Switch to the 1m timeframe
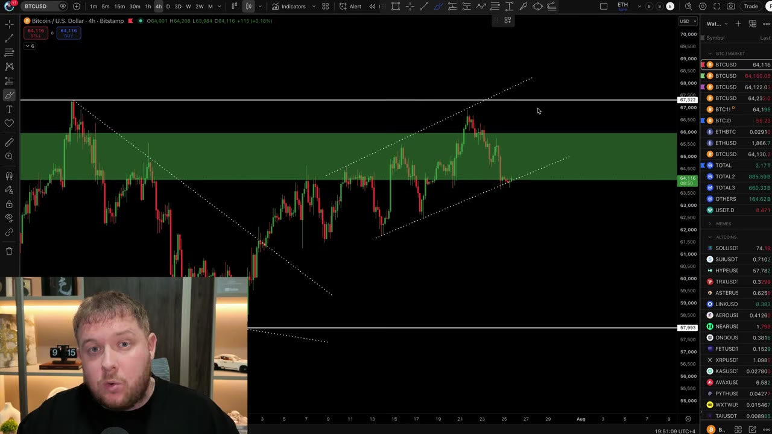772x434 pixels. [93, 7]
